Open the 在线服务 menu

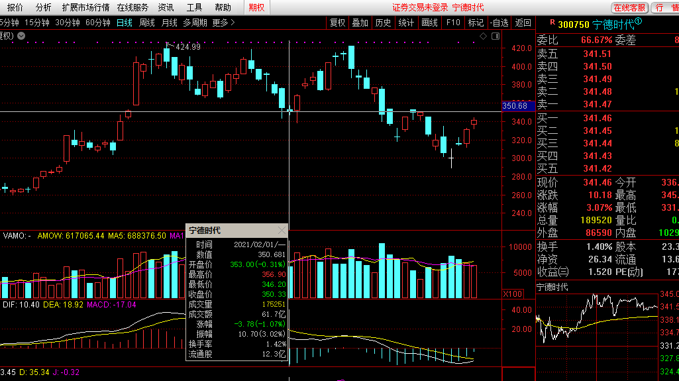click(x=132, y=7)
